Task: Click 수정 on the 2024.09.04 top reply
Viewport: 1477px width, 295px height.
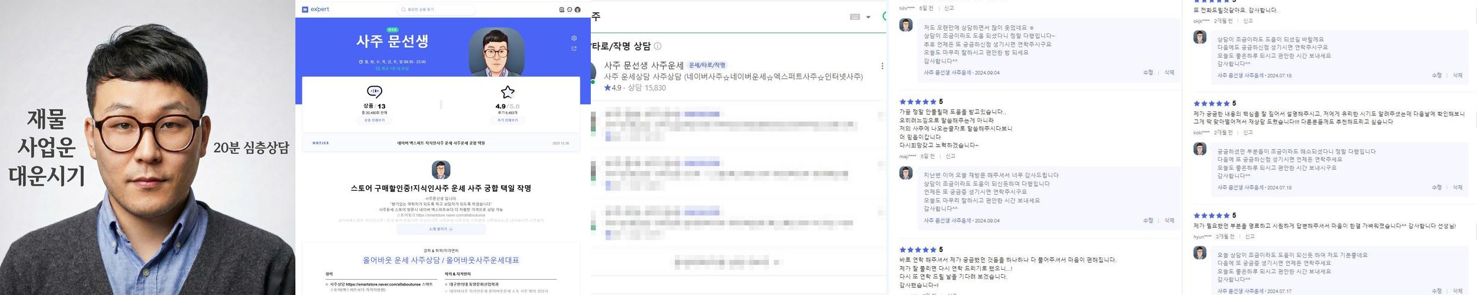Action: coord(1148,73)
